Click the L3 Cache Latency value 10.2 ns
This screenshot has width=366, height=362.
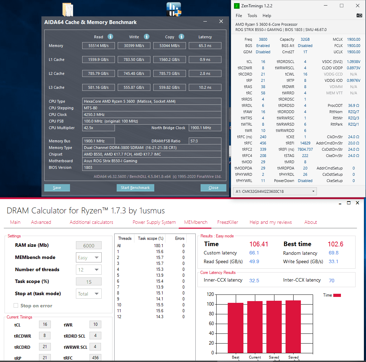click(205, 87)
